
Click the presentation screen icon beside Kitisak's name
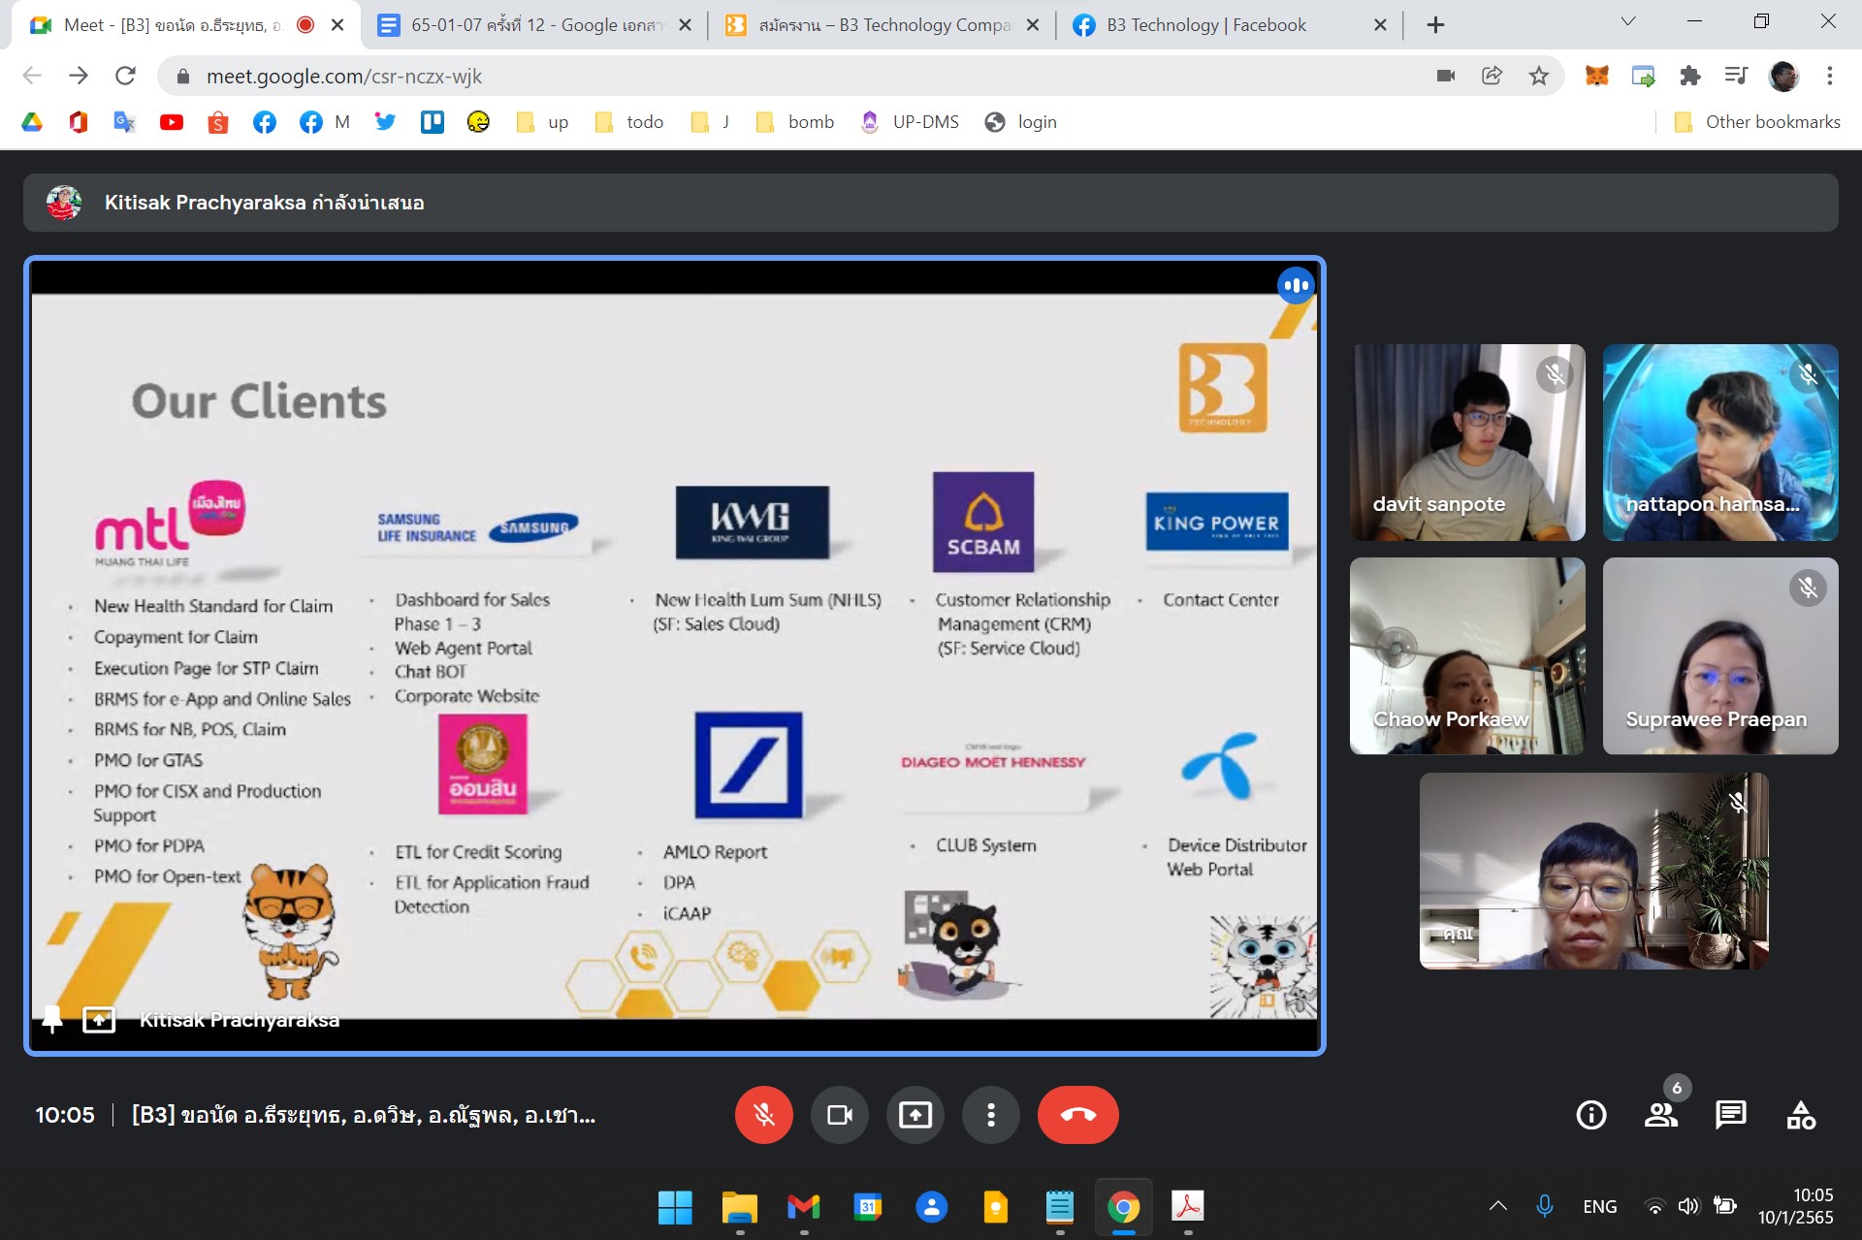99,1019
